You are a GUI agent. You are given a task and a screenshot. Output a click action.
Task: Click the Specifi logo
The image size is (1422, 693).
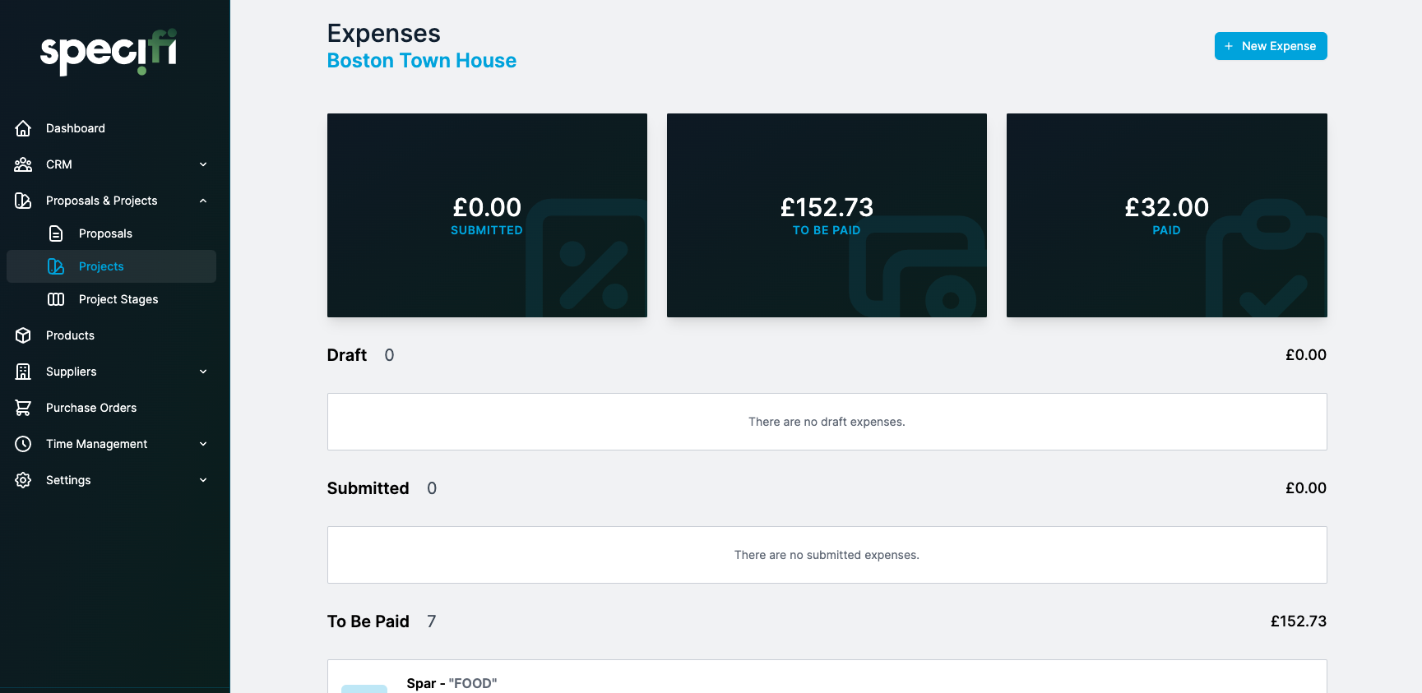pyautogui.click(x=109, y=52)
